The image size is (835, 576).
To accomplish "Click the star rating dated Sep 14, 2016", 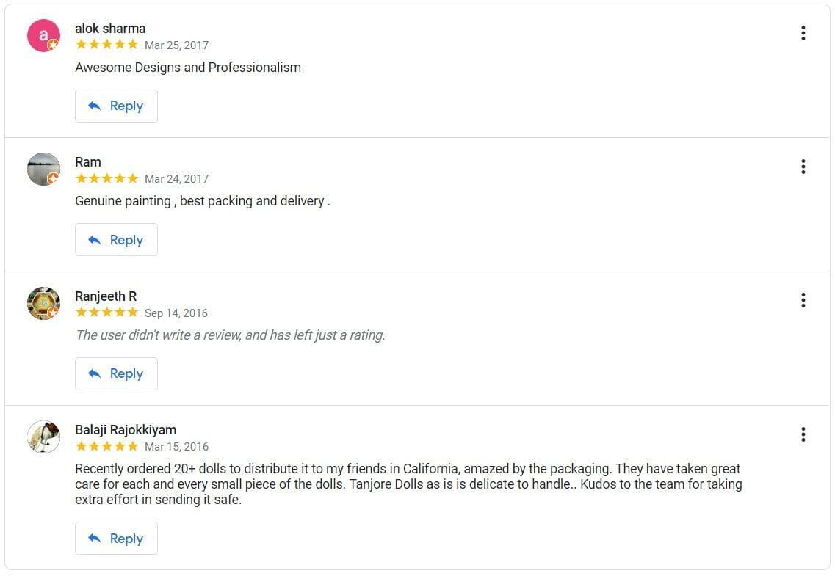I will coord(106,313).
